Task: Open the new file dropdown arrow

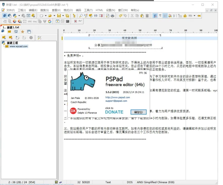Action: [x=46, y=16]
